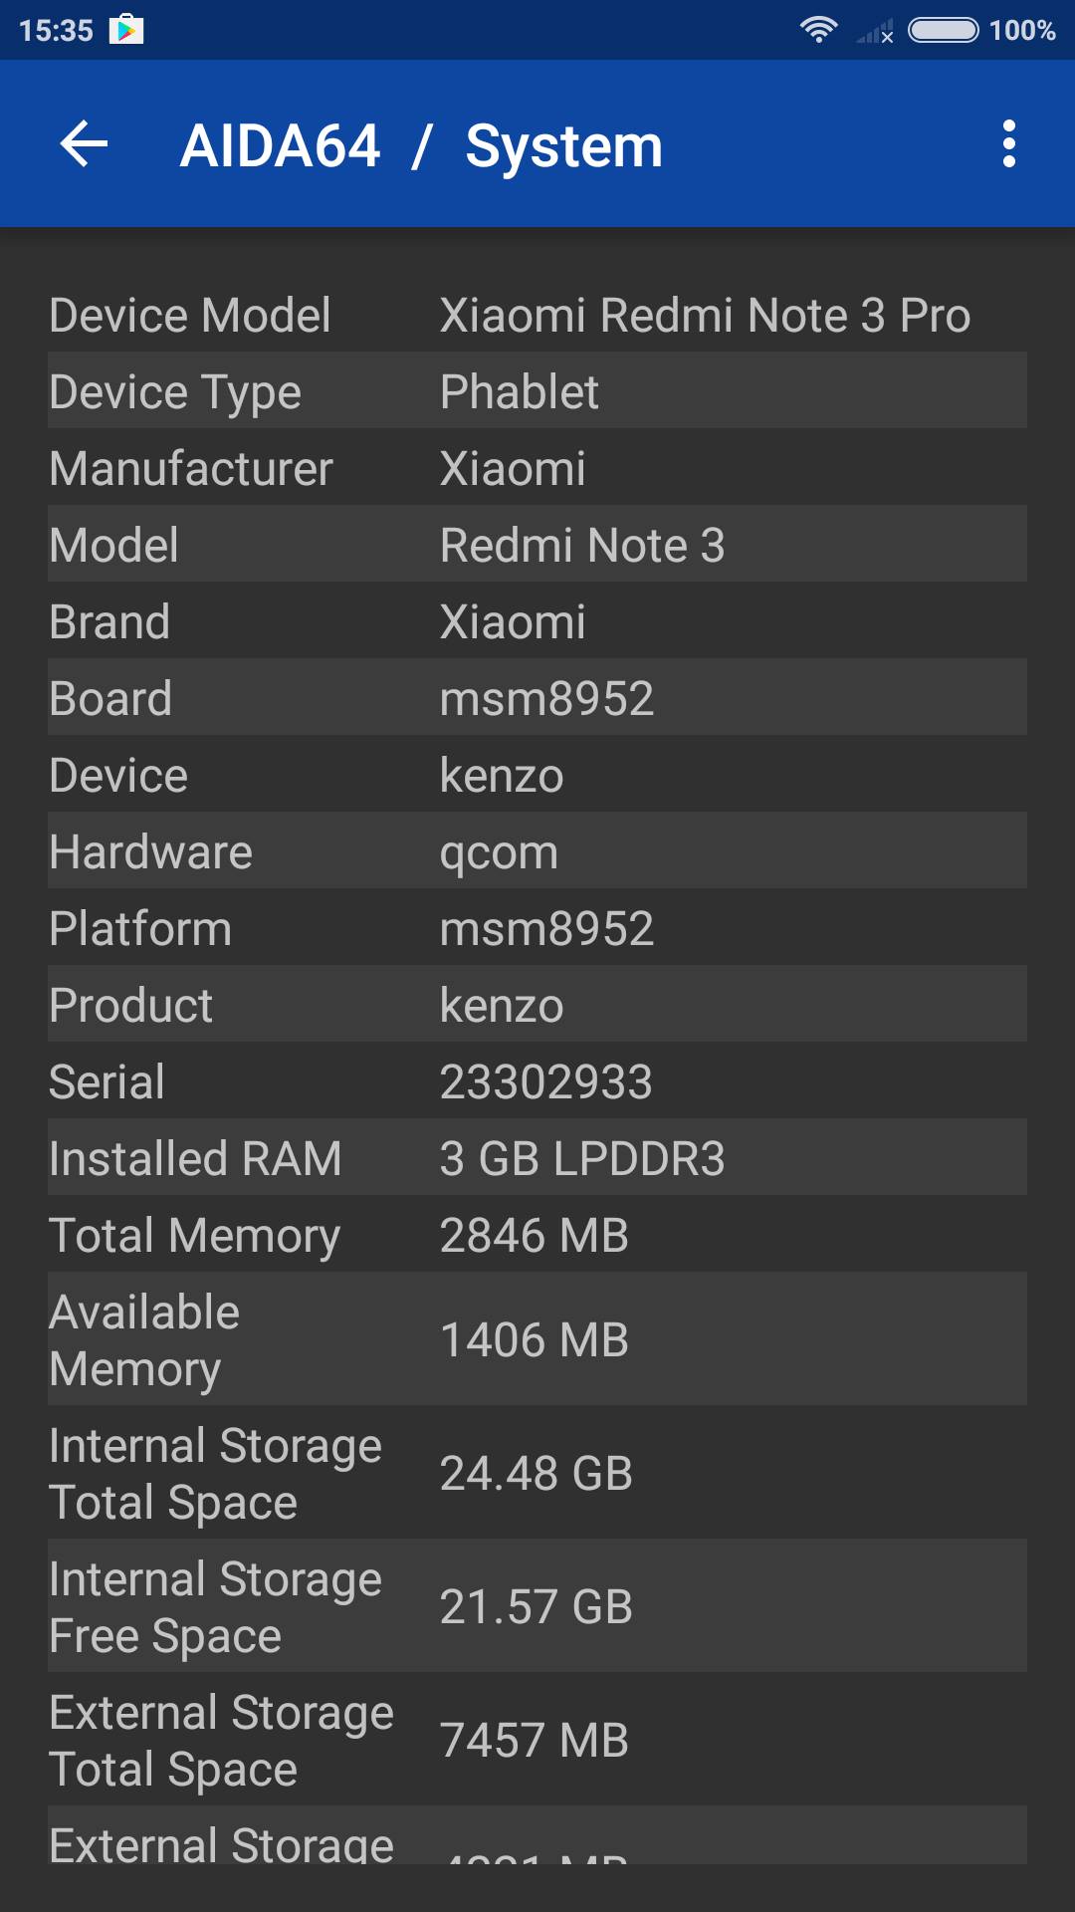Viewport: 1075px width, 1912px height.
Task: Tap External Storage Total Space row
Action: click(x=537, y=1740)
